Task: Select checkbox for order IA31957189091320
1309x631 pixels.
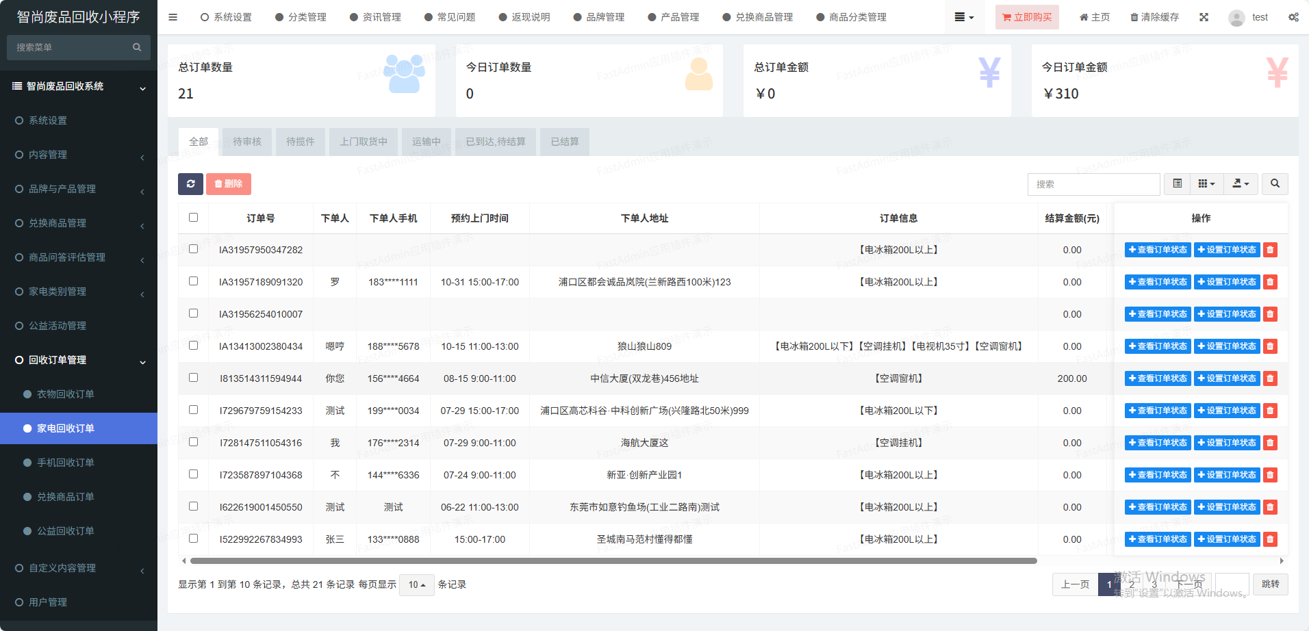Action: 193,281
